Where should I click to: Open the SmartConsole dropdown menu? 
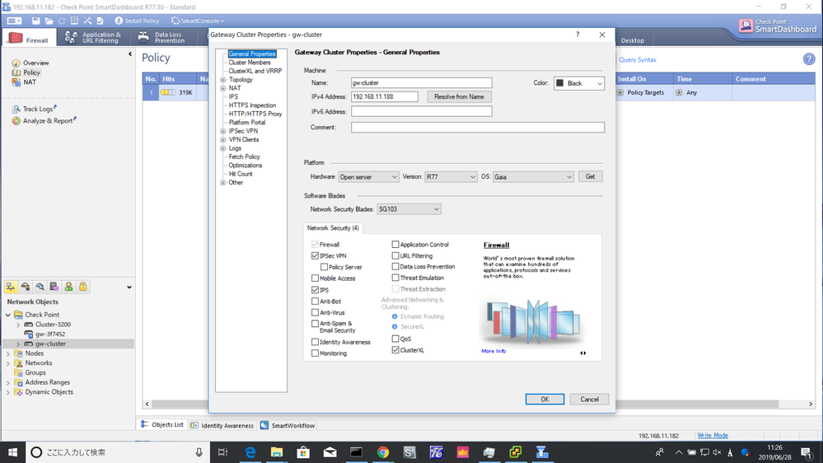coord(198,21)
